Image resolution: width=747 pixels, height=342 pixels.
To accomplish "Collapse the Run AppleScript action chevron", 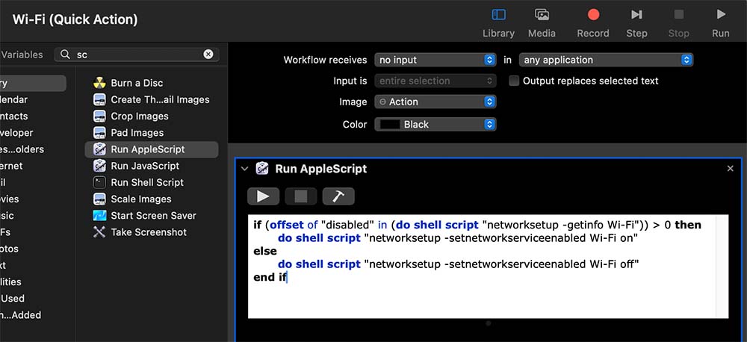I will coord(245,169).
